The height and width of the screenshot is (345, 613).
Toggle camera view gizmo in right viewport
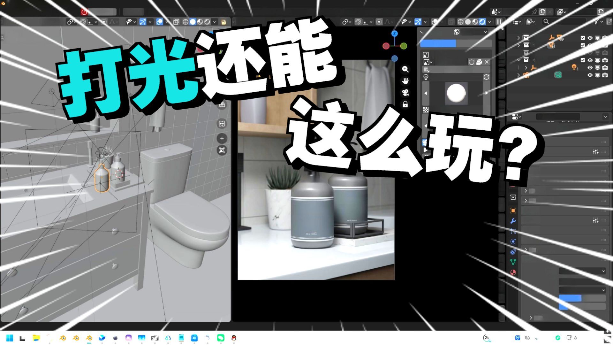405,93
